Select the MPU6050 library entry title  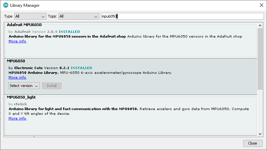click(x=16, y=61)
